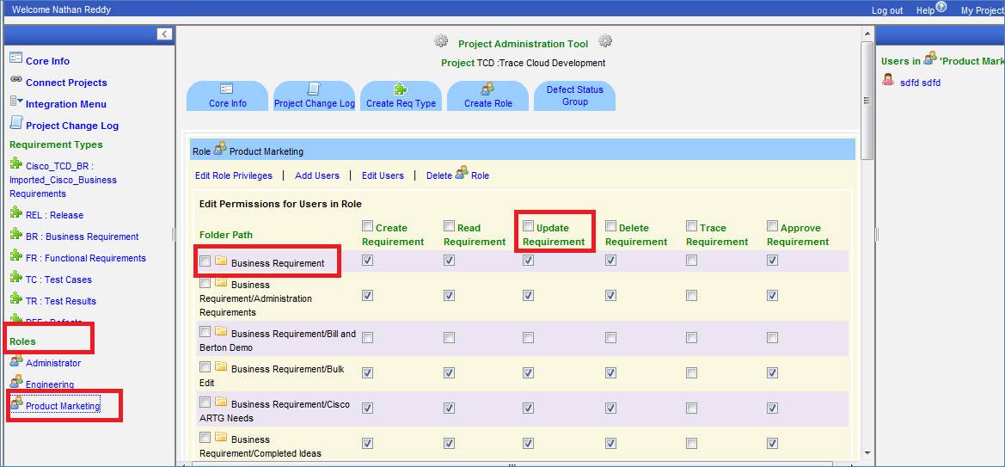Click the users icon in the Role Product Marketing header
This screenshot has width=1005, height=467.
[220, 149]
